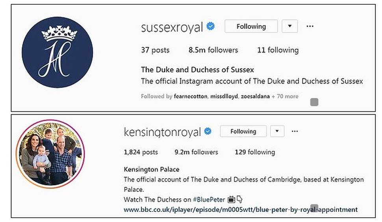Show the '+ 70 more' mutual followers

(285, 96)
